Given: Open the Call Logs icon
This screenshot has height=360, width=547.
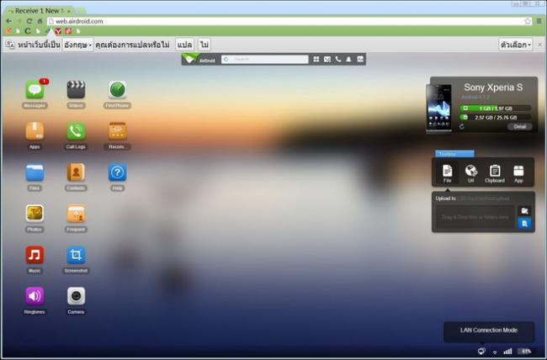Looking at the screenshot, I should click(76, 131).
